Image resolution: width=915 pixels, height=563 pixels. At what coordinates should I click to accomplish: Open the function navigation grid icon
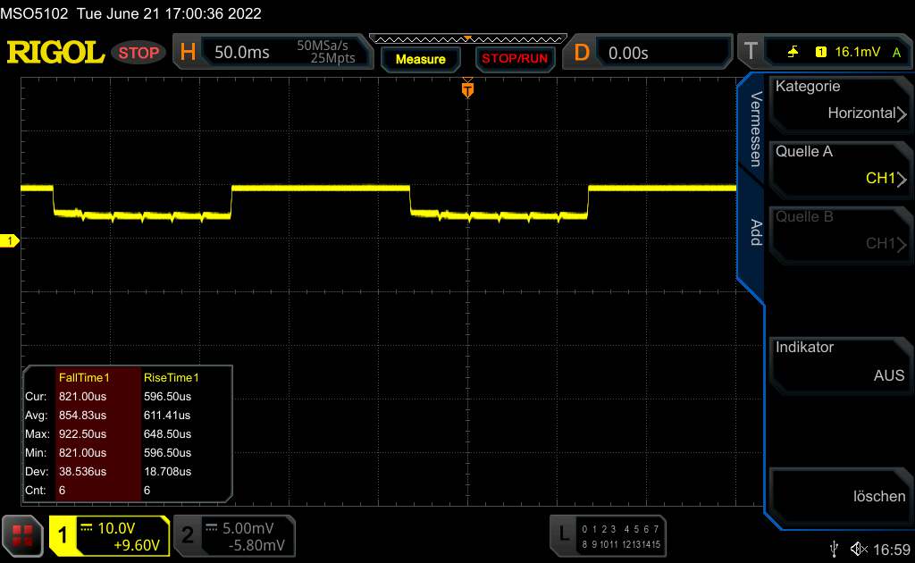[22, 535]
